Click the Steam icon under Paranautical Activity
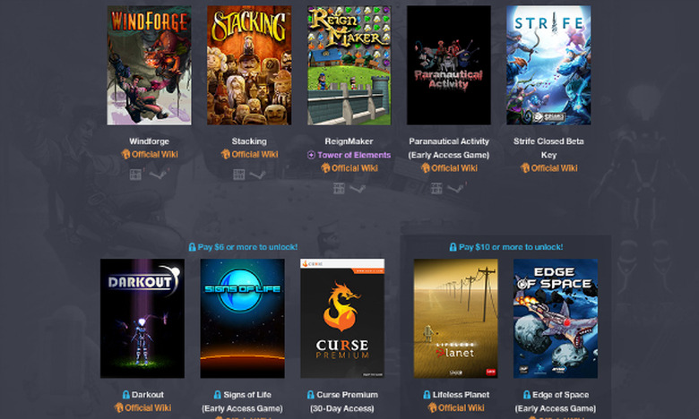The width and height of the screenshot is (699, 419). click(455, 188)
